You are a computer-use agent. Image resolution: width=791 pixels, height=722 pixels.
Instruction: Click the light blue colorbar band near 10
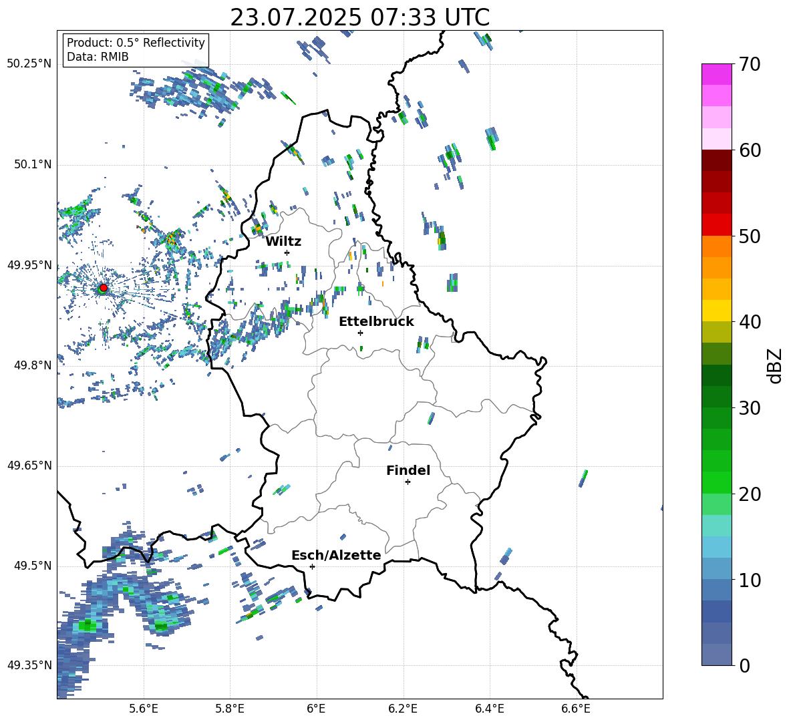[x=717, y=568]
